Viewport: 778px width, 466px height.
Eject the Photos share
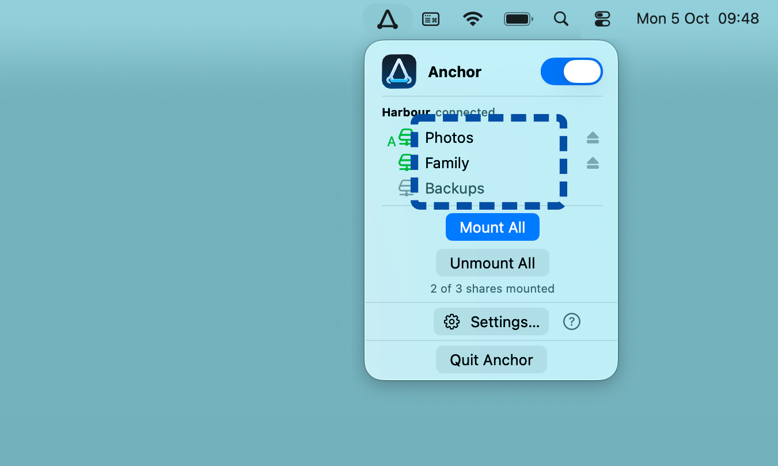593,138
